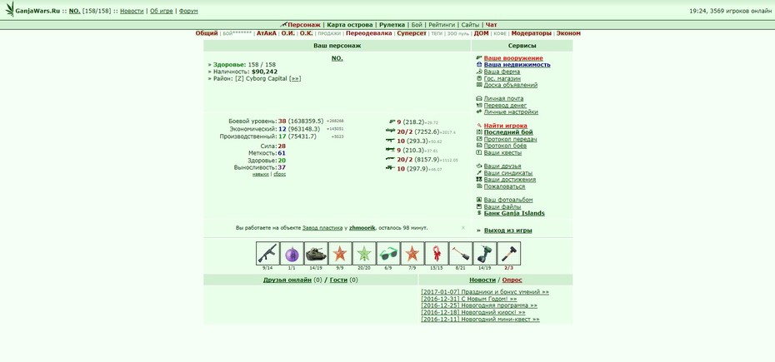Open the Завод пластика object link
Screen dimensions: 775x362
(x=322, y=228)
